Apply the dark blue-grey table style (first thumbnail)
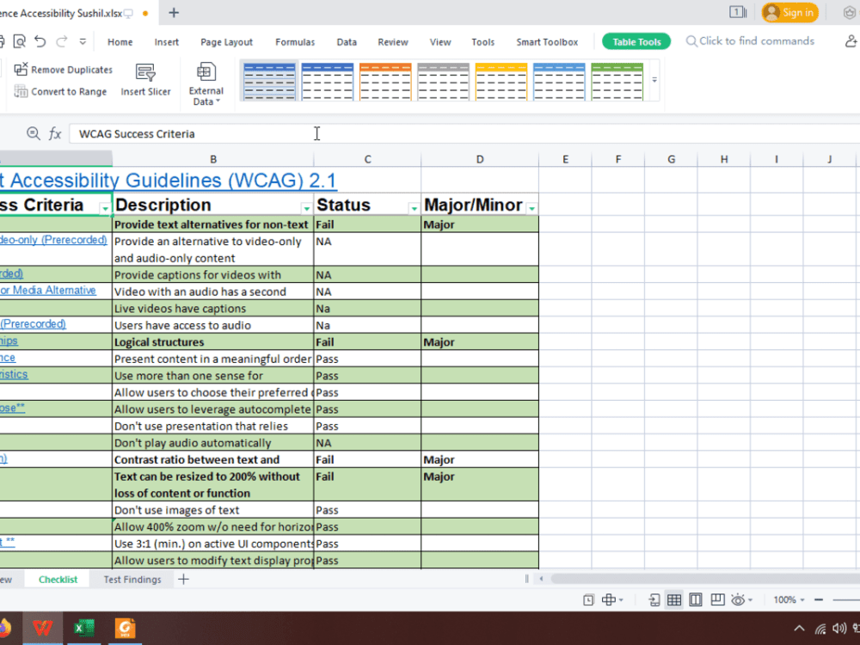This screenshot has height=645, width=860. 269,82
